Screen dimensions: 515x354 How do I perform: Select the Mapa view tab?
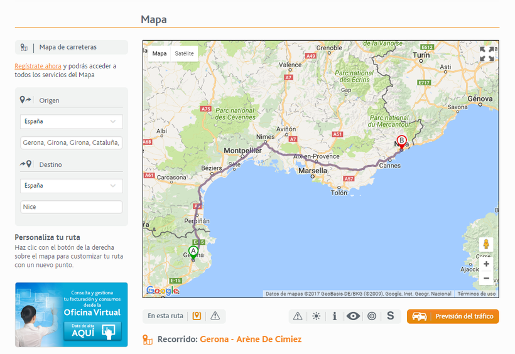click(160, 54)
